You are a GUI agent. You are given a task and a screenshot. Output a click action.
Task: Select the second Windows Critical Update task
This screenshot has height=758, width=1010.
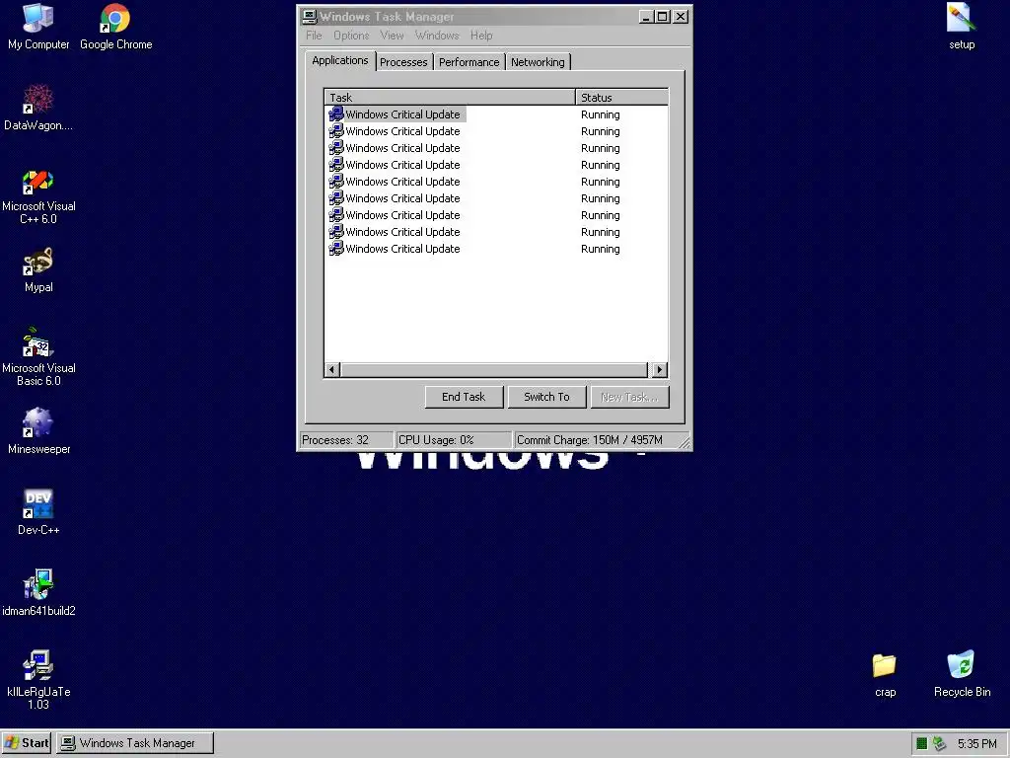tap(496, 131)
